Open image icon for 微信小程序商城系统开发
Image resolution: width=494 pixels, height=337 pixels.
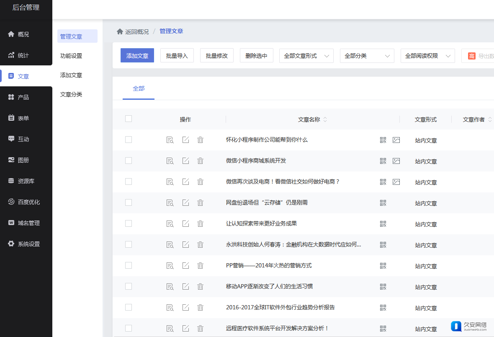(x=396, y=161)
